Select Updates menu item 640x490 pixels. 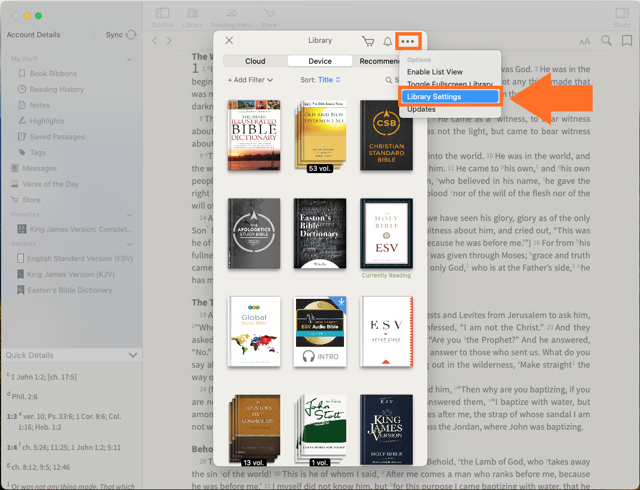pyautogui.click(x=421, y=109)
